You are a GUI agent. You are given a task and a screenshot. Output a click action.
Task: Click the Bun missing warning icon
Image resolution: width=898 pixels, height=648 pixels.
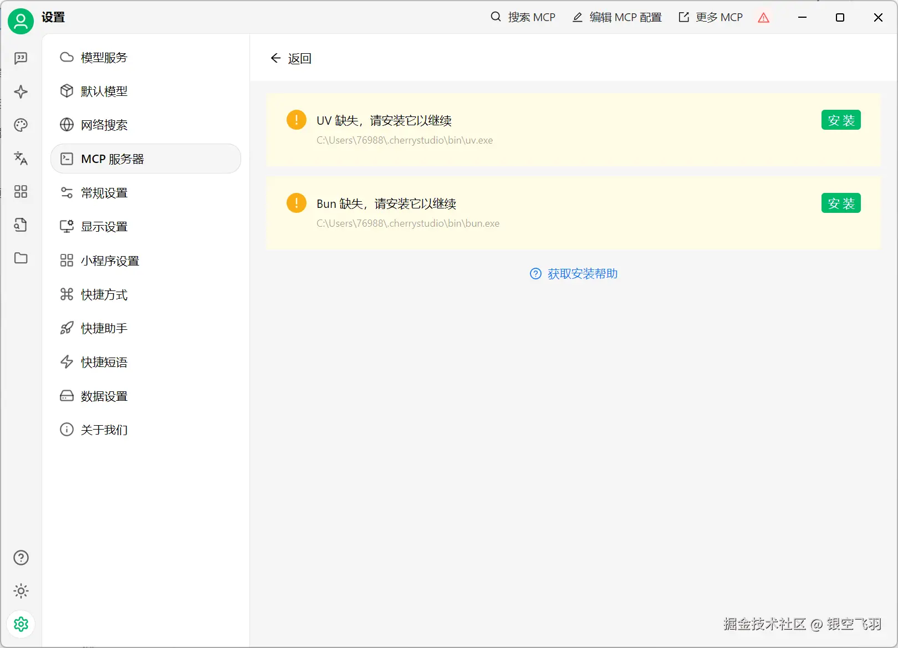pyautogui.click(x=297, y=203)
